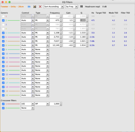This screenshot has height=132, width=135.
Task: Open the None type dropdown for filter 20
Action: [42, 95]
